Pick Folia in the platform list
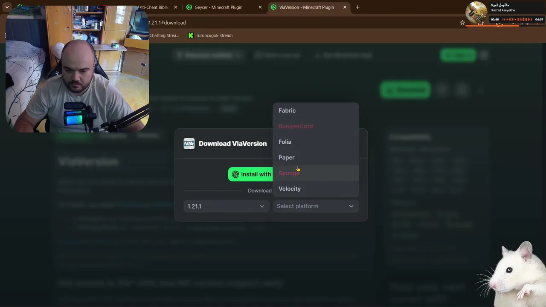The height and width of the screenshot is (307, 546). (x=316, y=142)
